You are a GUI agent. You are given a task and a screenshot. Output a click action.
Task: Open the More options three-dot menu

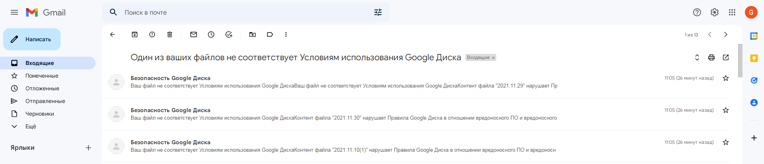point(286,34)
